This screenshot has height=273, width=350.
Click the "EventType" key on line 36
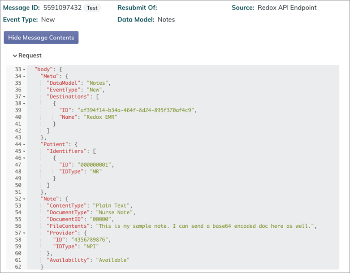tap(63, 90)
